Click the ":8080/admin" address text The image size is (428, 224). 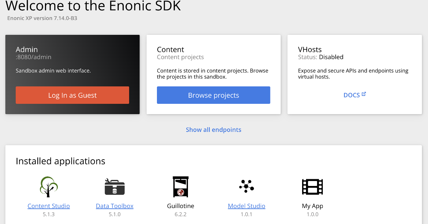[x=34, y=57]
